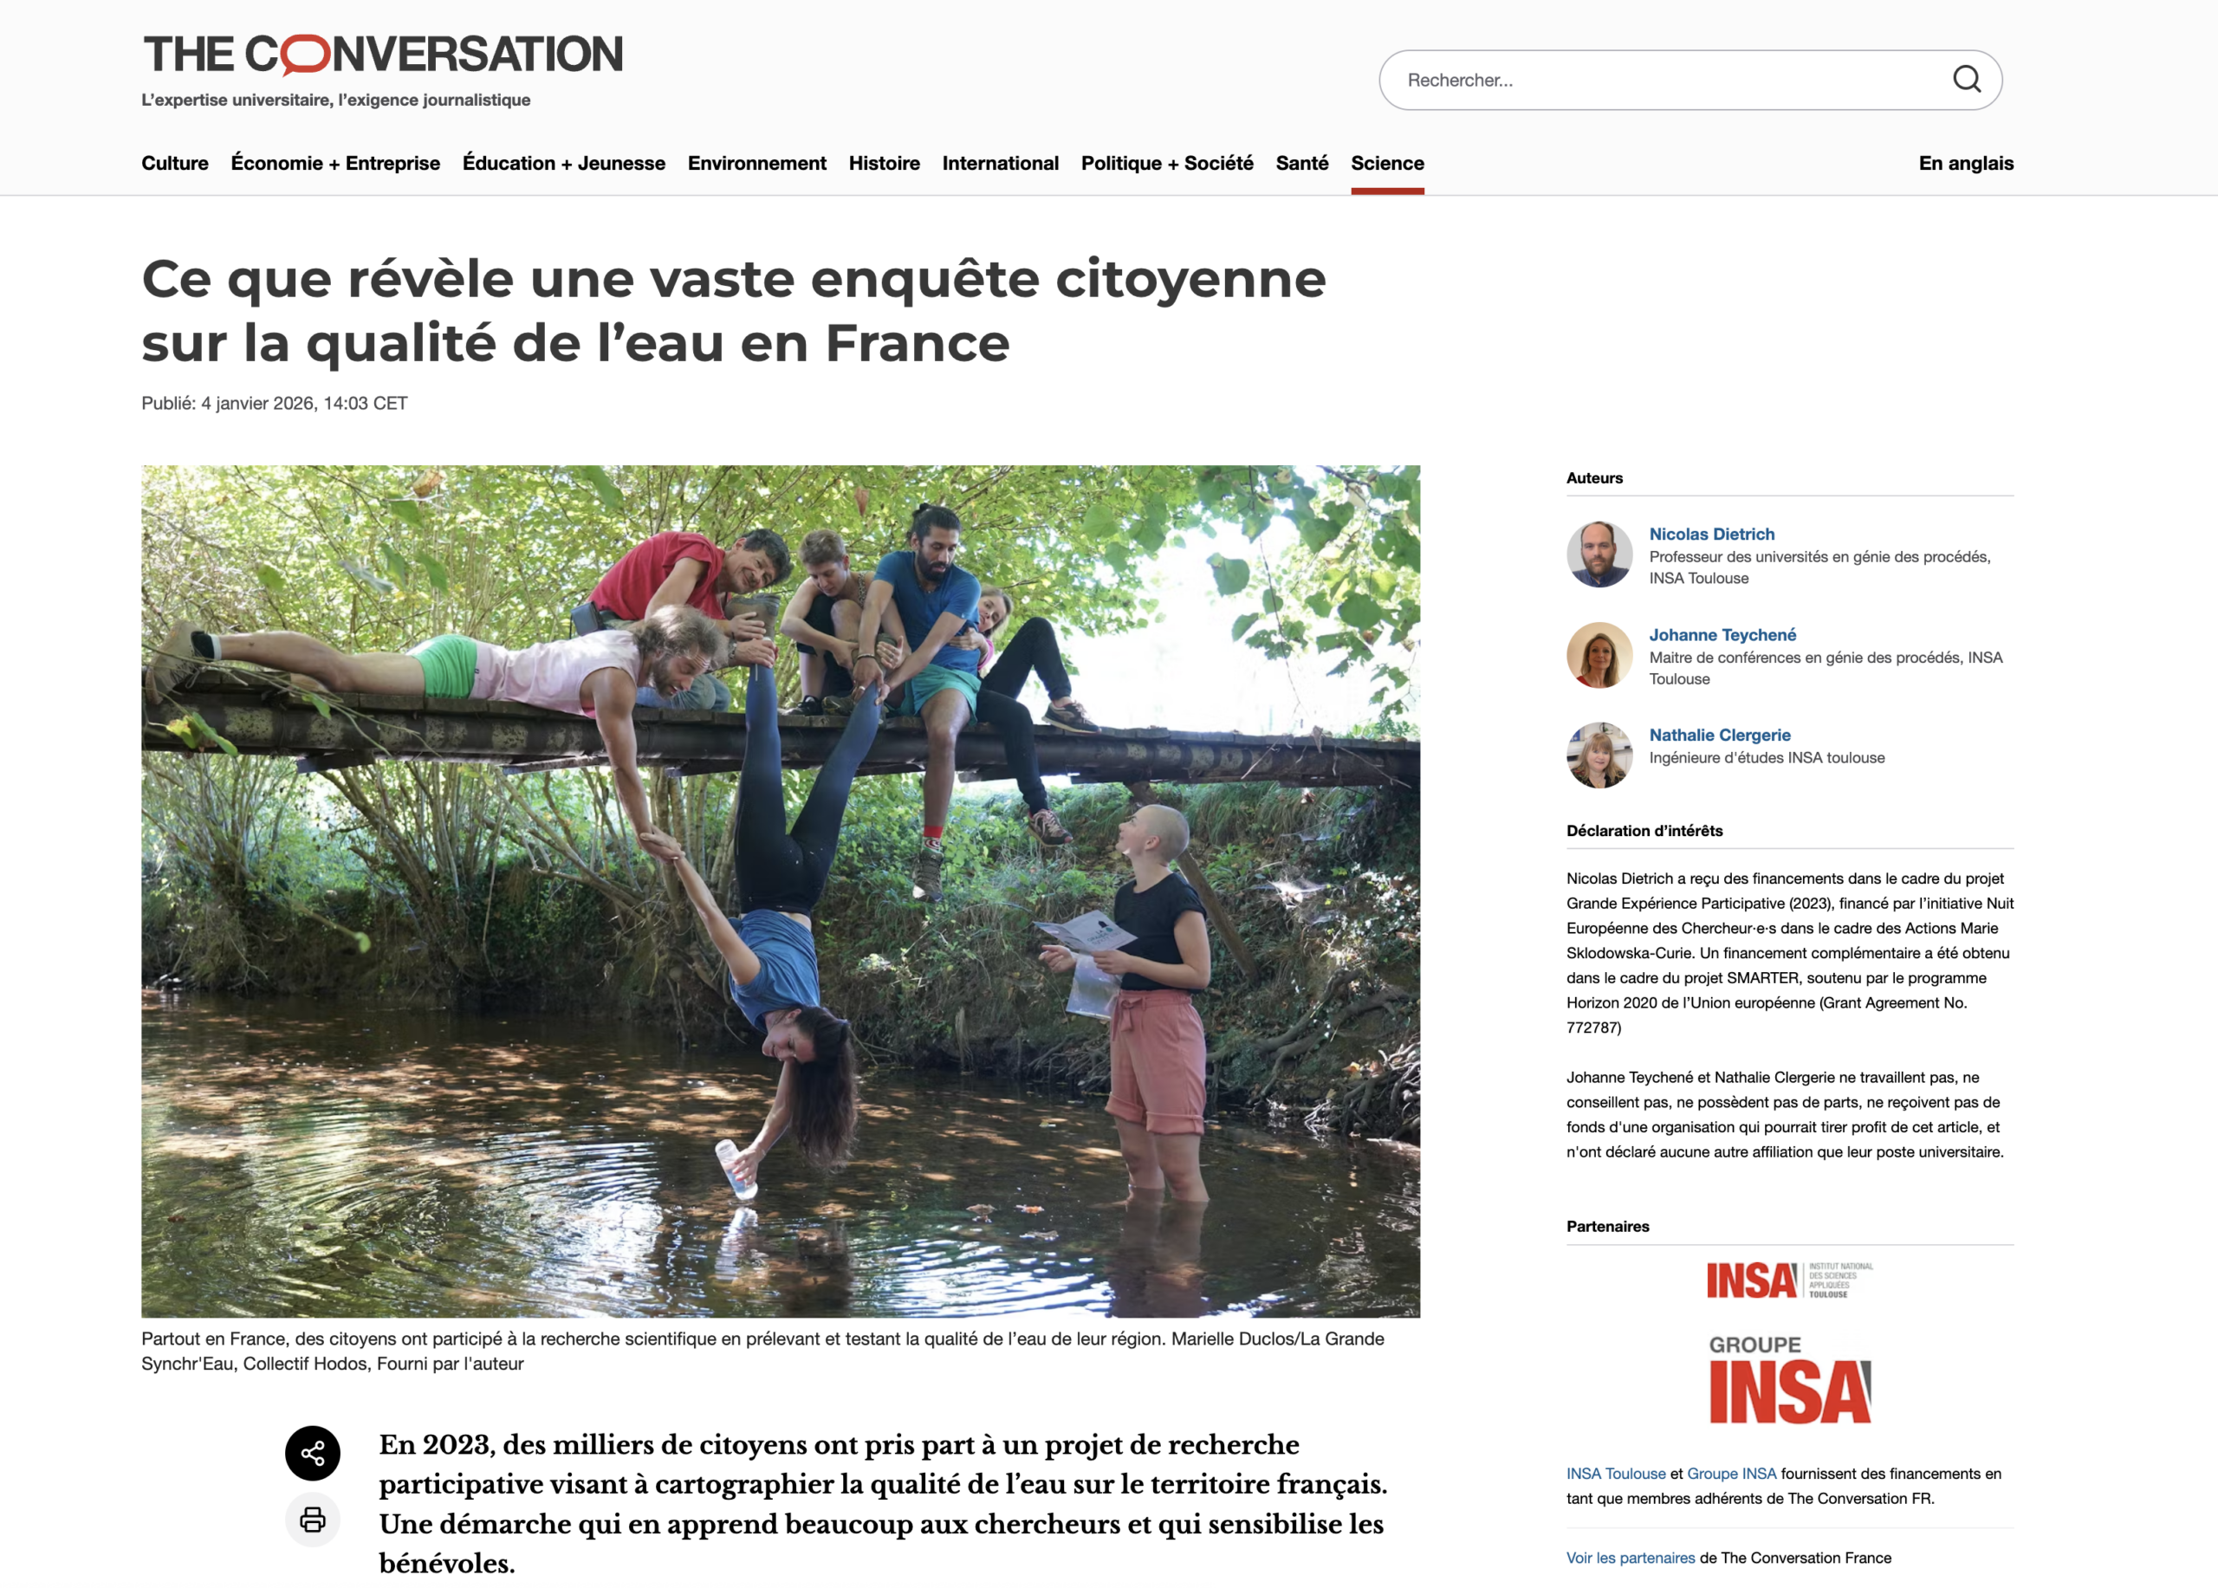Follow the Voir les partenaires link
Viewport: 2218px width, 1588px height.
click(x=1631, y=1558)
